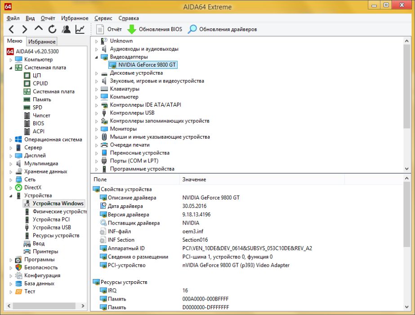
Task: Open the user management icon in toolbar
Action: click(66, 29)
